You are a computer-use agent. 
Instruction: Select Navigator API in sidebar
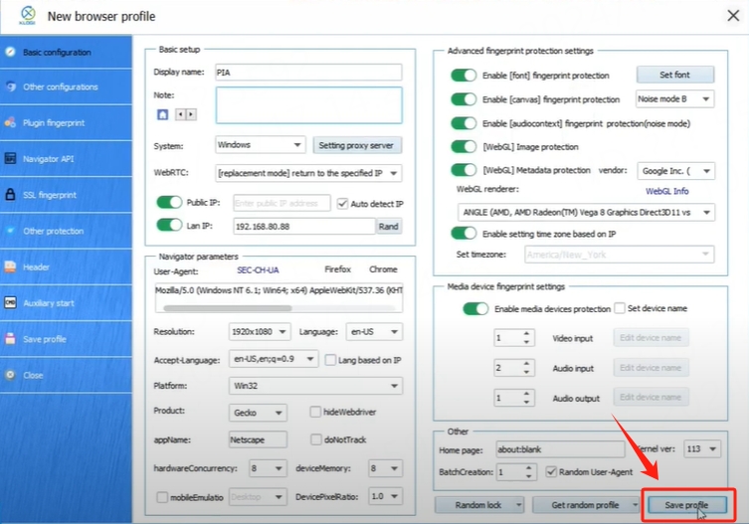point(48,159)
